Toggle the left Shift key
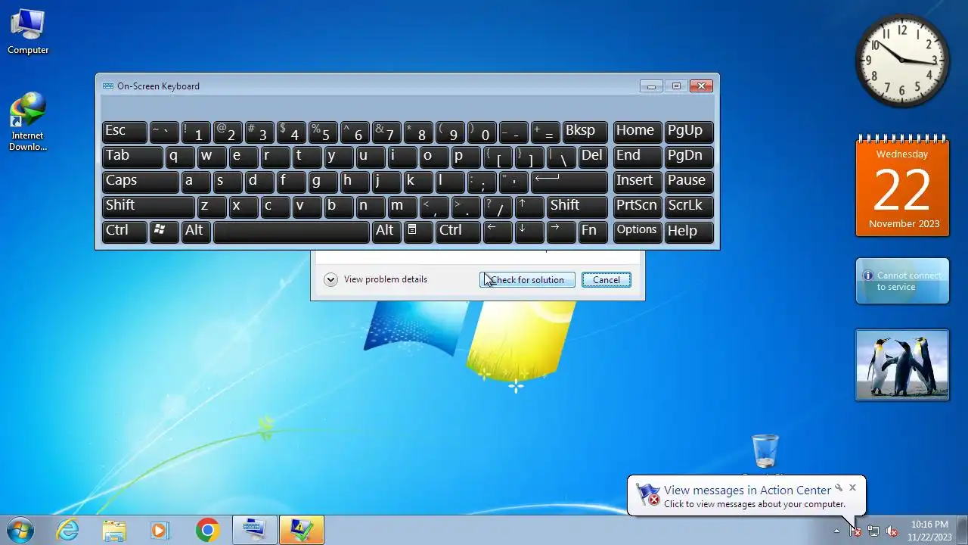The image size is (968, 545). 148,206
